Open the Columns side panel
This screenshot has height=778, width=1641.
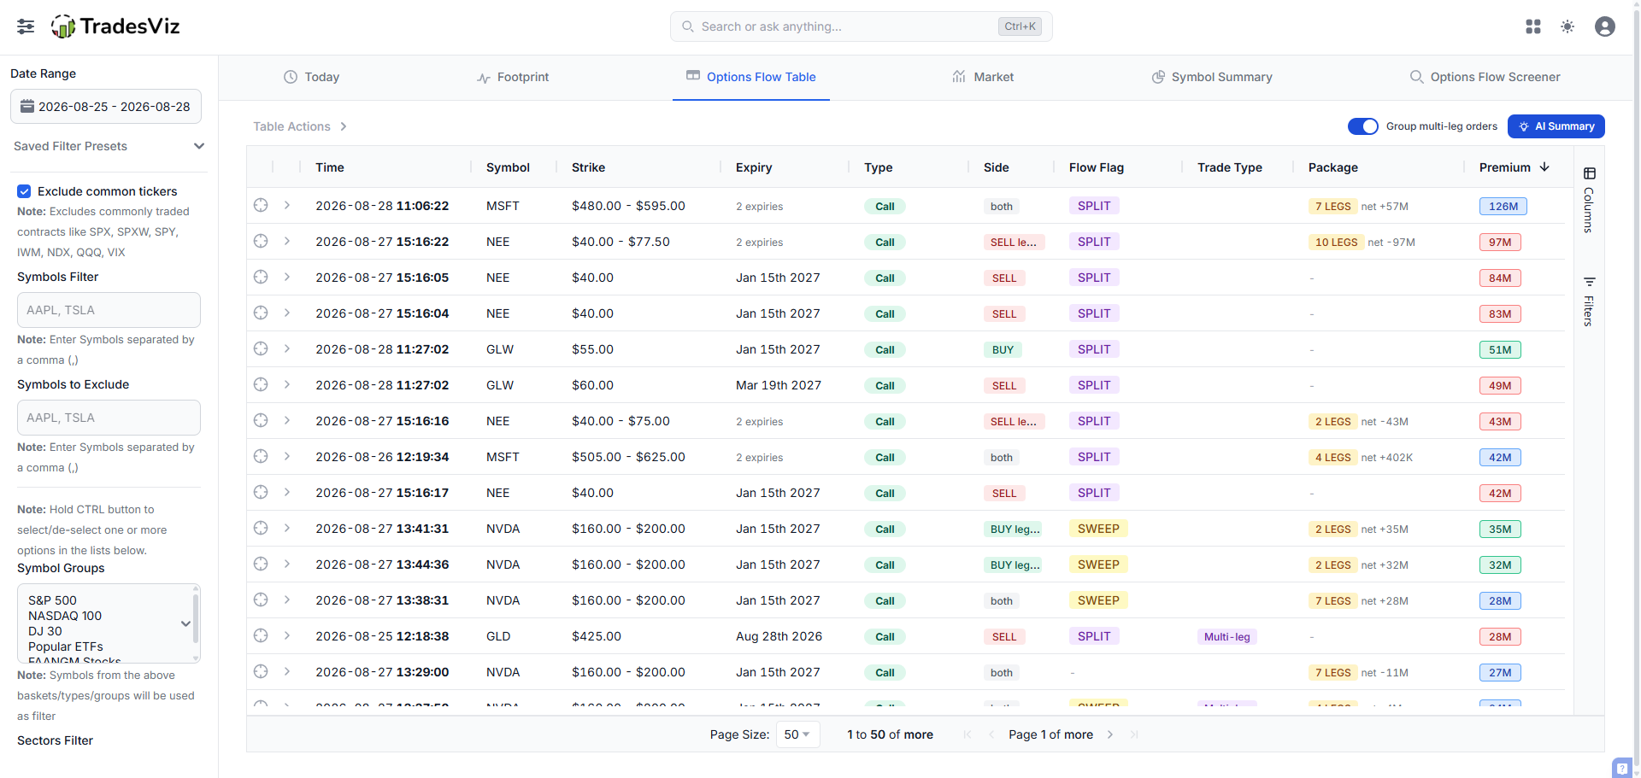click(x=1589, y=201)
